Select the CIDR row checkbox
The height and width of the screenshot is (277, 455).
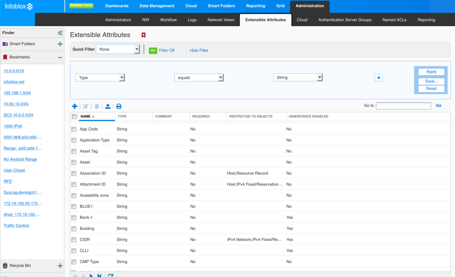(x=74, y=240)
